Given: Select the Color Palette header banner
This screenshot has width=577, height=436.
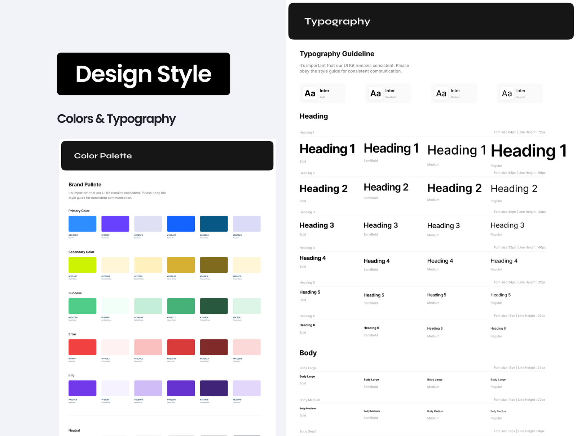Looking at the screenshot, I should click(x=167, y=156).
